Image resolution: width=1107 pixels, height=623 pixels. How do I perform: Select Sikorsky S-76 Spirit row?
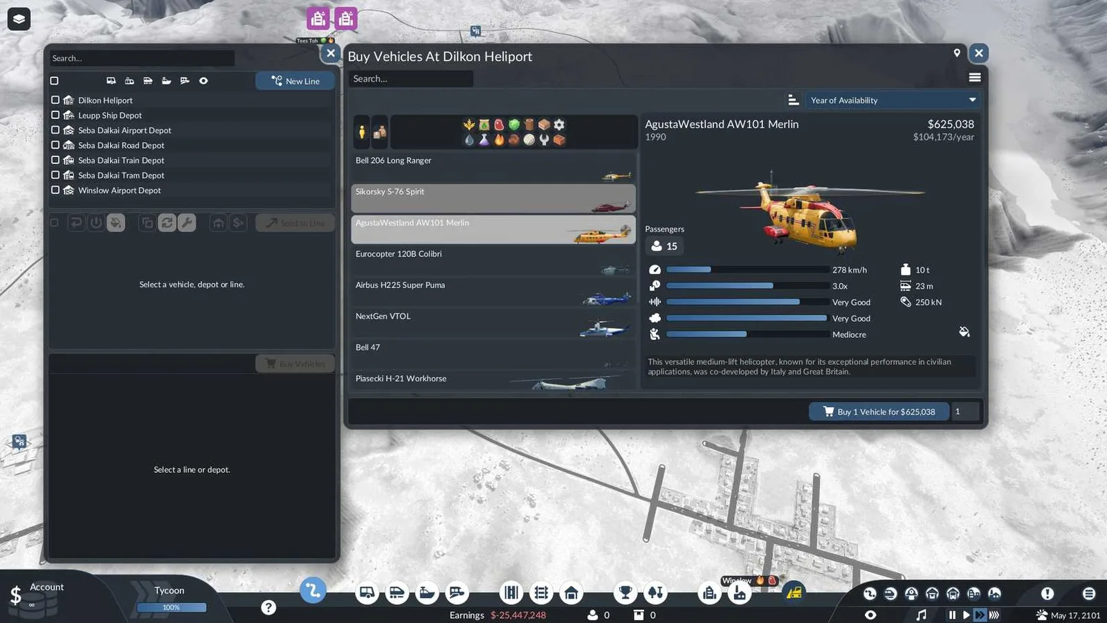pyautogui.click(x=493, y=199)
